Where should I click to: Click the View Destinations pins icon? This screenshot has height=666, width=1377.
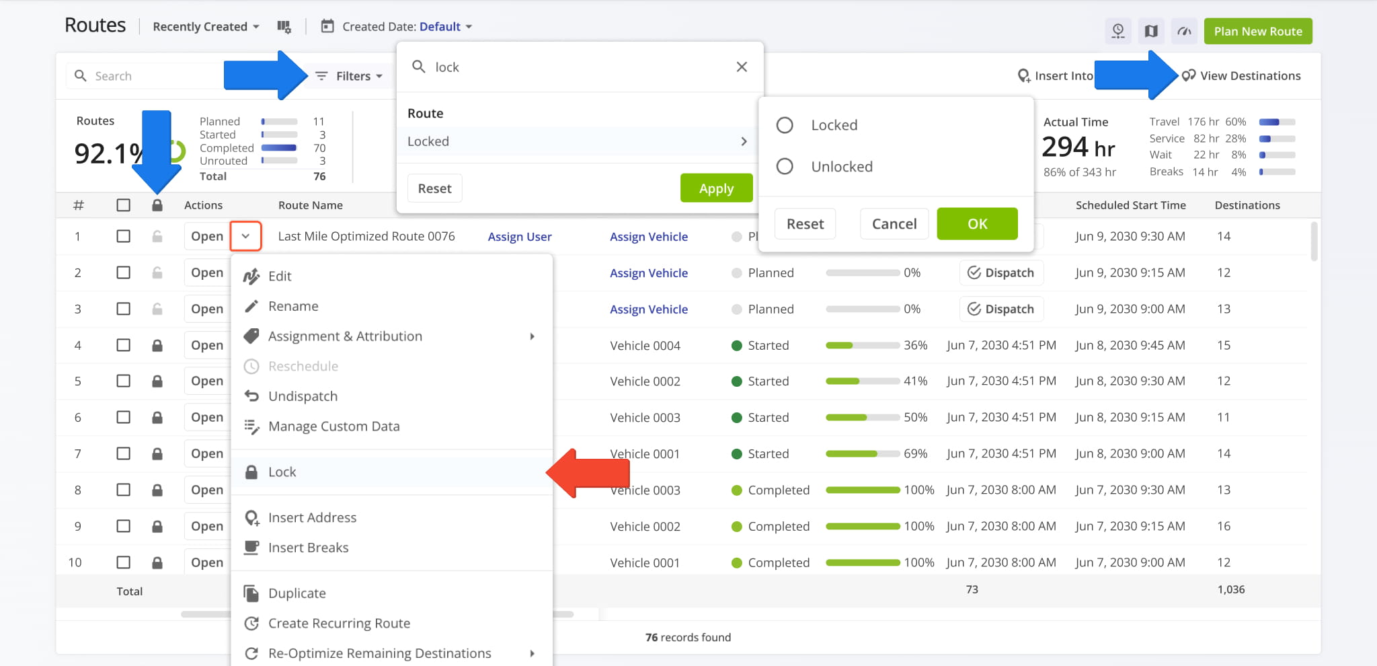pyautogui.click(x=1189, y=76)
